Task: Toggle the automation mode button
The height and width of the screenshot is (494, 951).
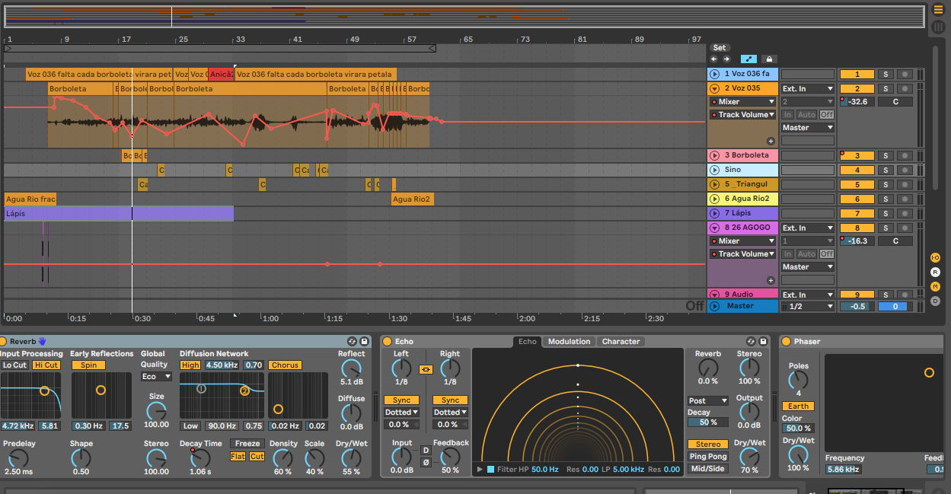Action: pos(749,59)
